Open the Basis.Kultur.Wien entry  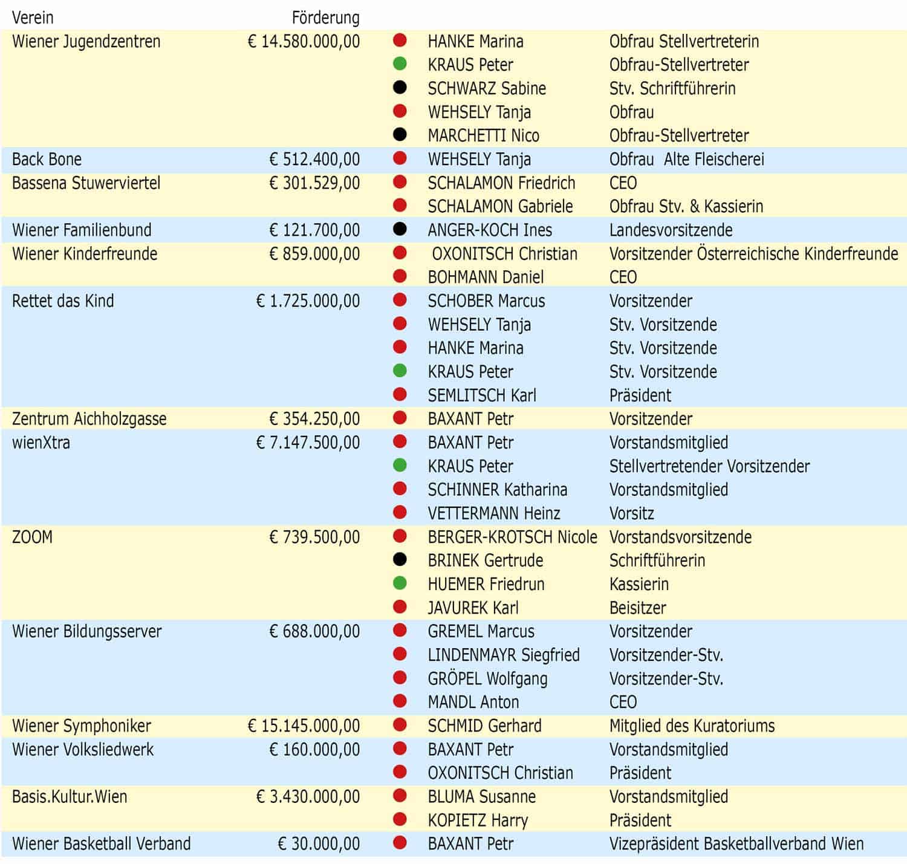tap(70, 796)
